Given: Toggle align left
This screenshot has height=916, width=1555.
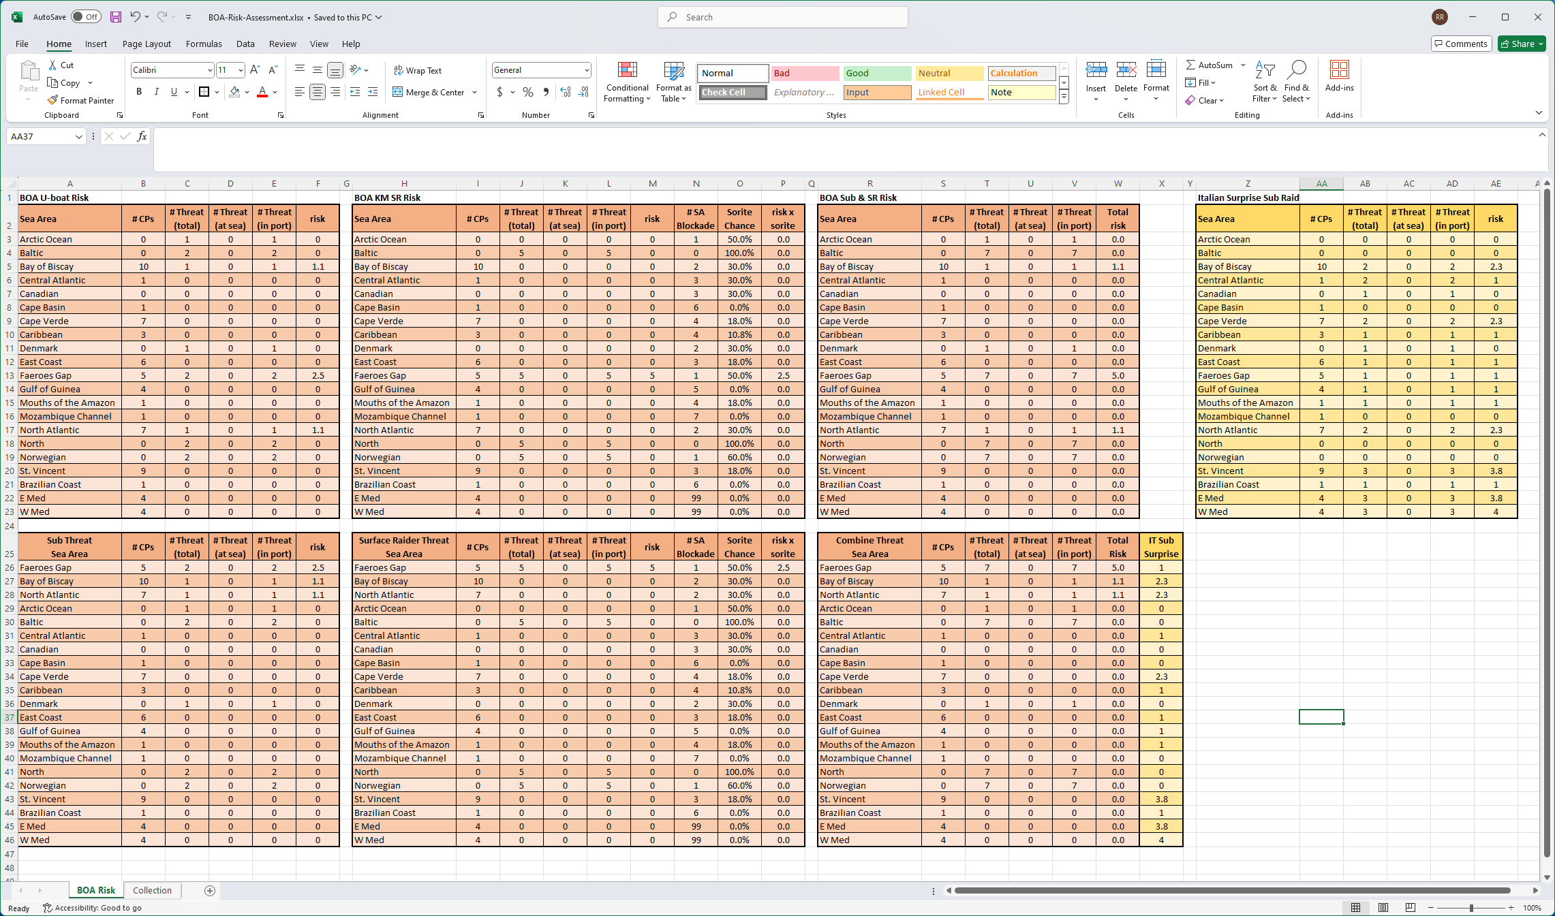Looking at the screenshot, I should point(300,92).
